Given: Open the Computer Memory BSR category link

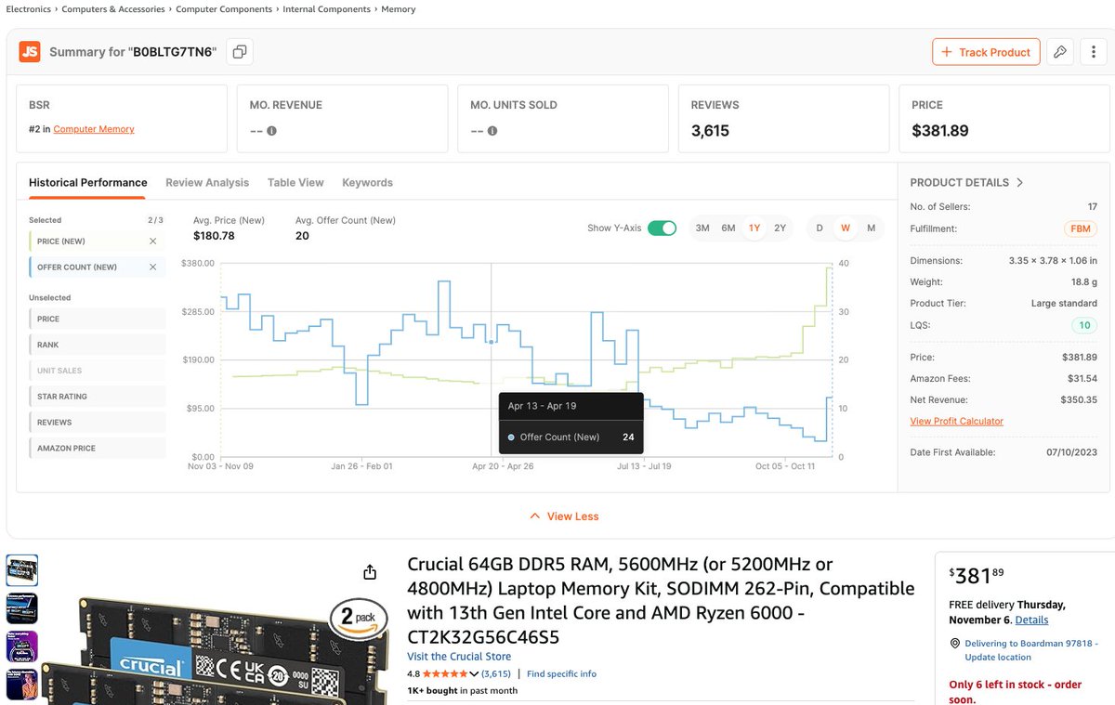Looking at the screenshot, I should click(x=94, y=129).
